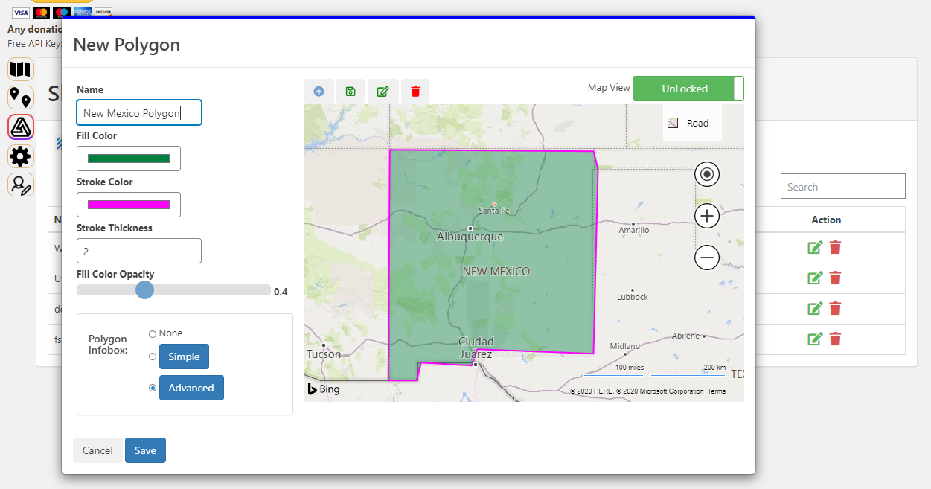Open the Fill Color swatch picker
The height and width of the screenshot is (489, 931).
point(129,159)
